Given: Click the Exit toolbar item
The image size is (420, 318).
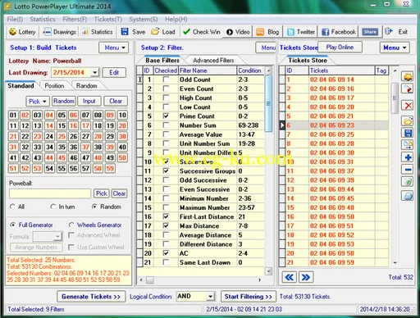Looking at the screenshot, I should (396, 32).
